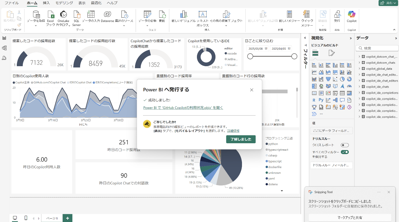Expand the copilot_global_data table
Viewport: 399px width, 222px height.
[x=359, y=68]
